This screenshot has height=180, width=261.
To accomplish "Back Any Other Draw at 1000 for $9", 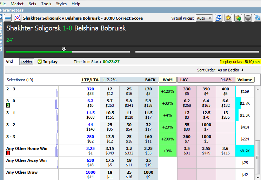I will coord(148,174).
